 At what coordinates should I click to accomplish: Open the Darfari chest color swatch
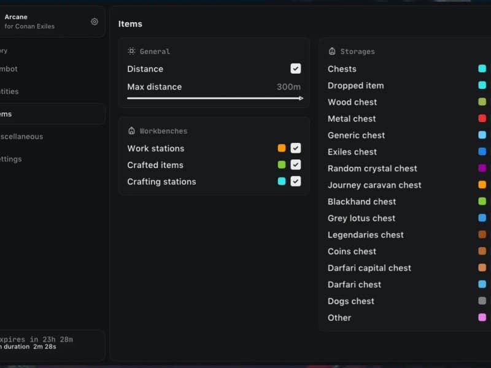pos(482,284)
